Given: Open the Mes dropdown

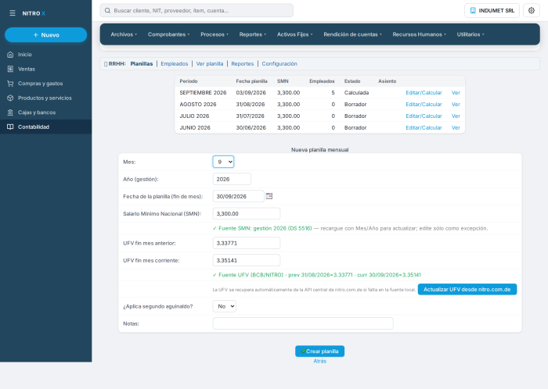Looking at the screenshot, I should pyautogui.click(x=223, y=162).
